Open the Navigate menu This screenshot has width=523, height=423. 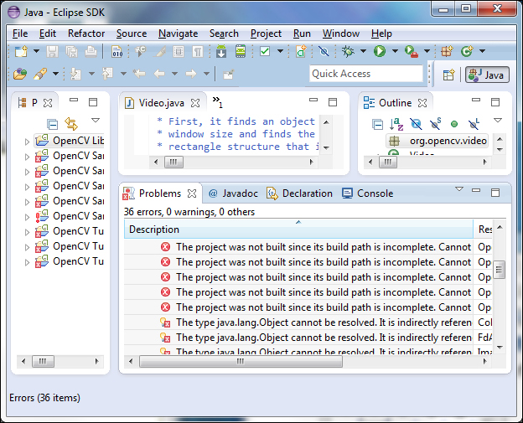pos(179,34)
